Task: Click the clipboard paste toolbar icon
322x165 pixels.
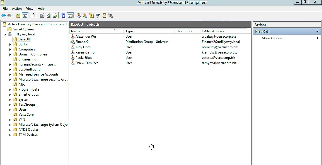Action: [33, 16]
